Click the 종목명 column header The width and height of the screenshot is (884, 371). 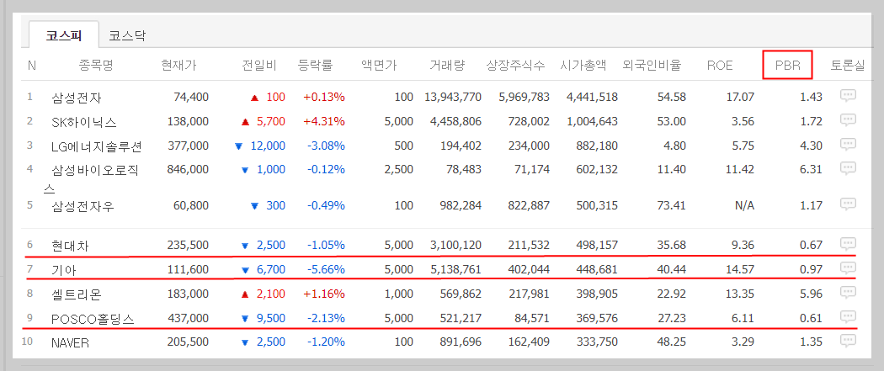pos(96,66)
